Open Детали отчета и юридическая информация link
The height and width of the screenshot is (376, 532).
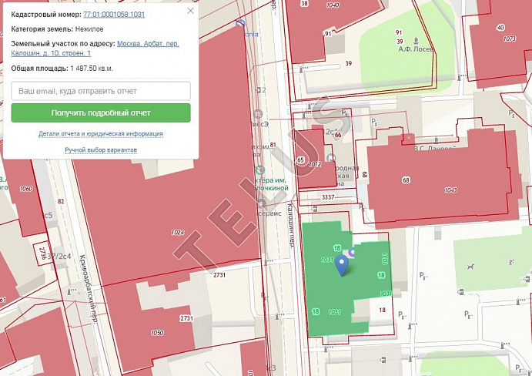pos(101,134)
